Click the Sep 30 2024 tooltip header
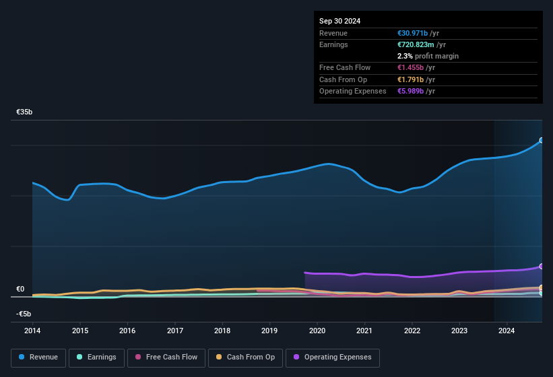 point(339,21)
